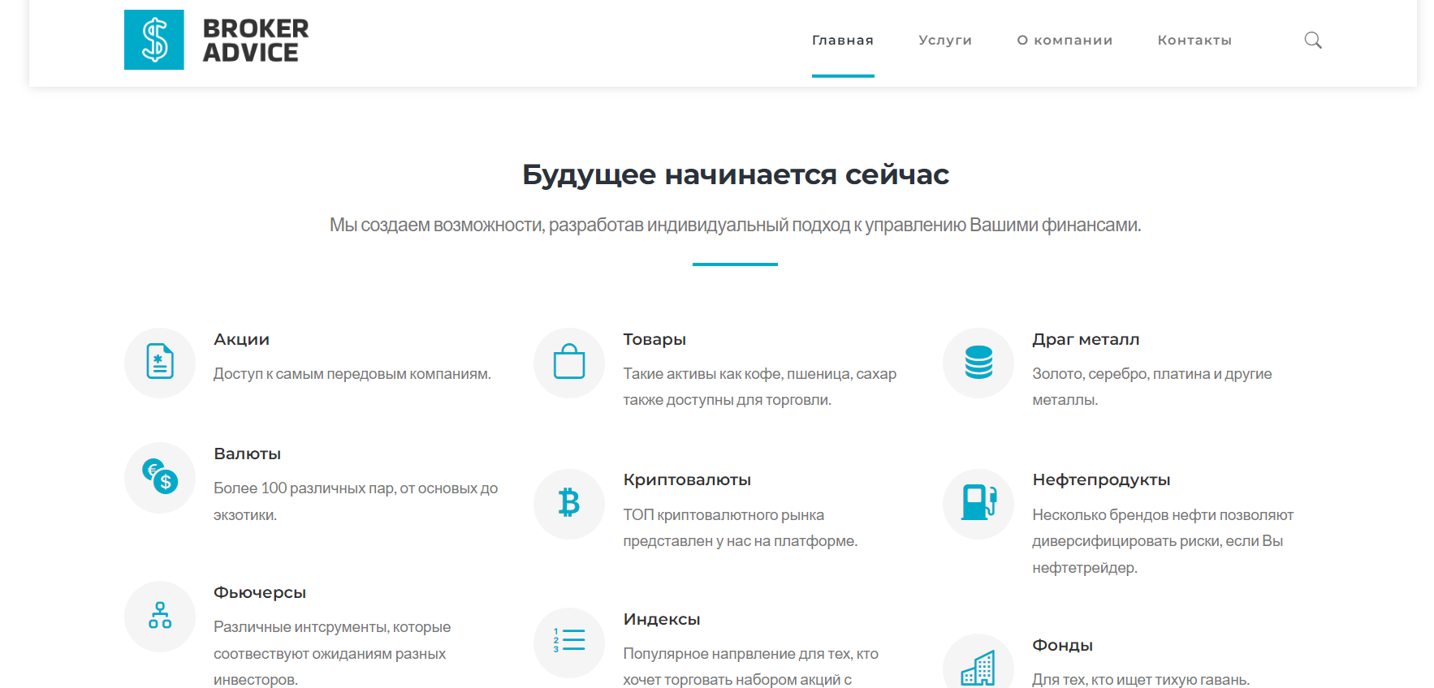Viewport: 1434px width, 688px height.
Task: Click the Будущее начинается сейчас headline
Action: [x=735, y=174]
